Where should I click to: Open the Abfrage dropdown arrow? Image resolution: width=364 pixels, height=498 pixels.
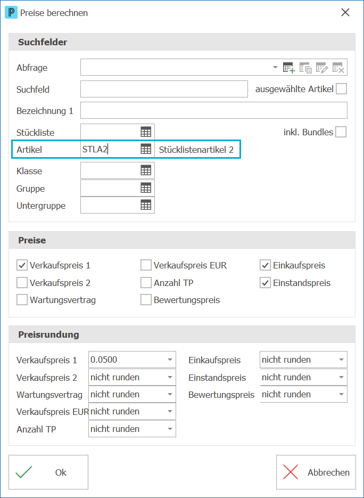275,67
